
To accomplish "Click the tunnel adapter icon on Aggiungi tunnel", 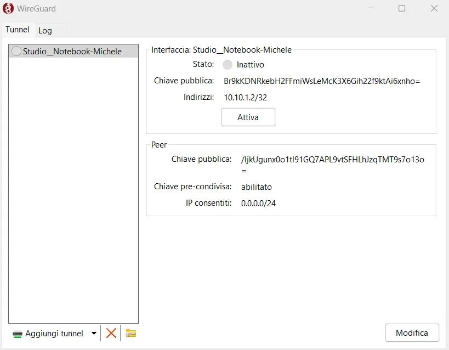I will (x=17, y=333).
